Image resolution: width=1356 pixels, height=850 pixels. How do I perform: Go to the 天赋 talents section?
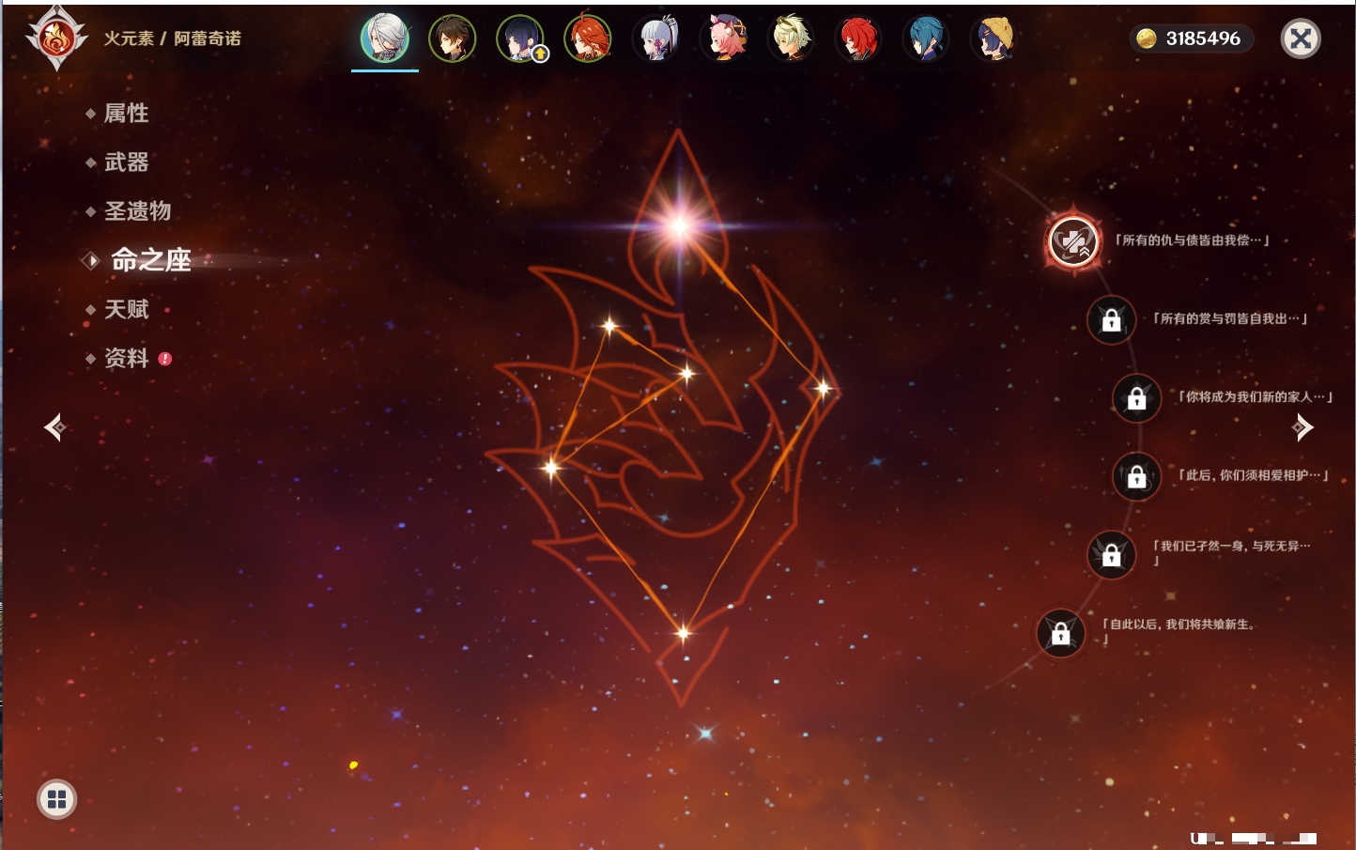coord(126,309)
